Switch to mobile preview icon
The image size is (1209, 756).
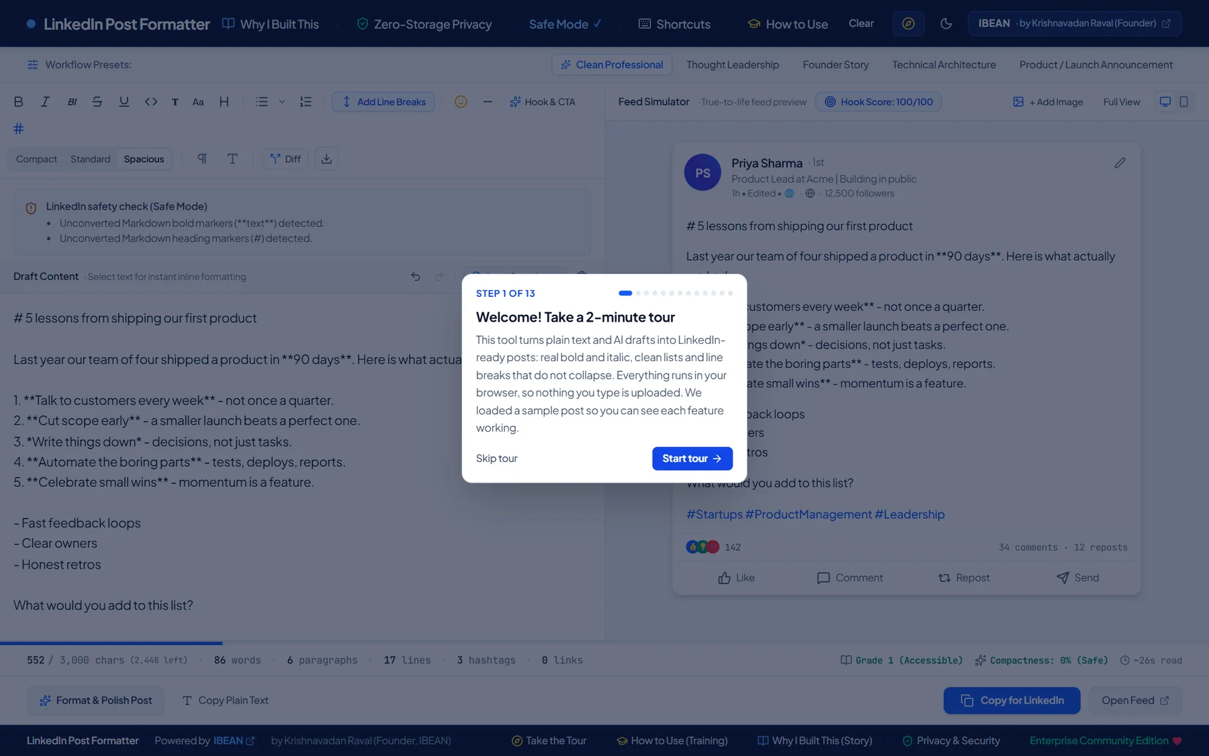tap(1183, 102)
